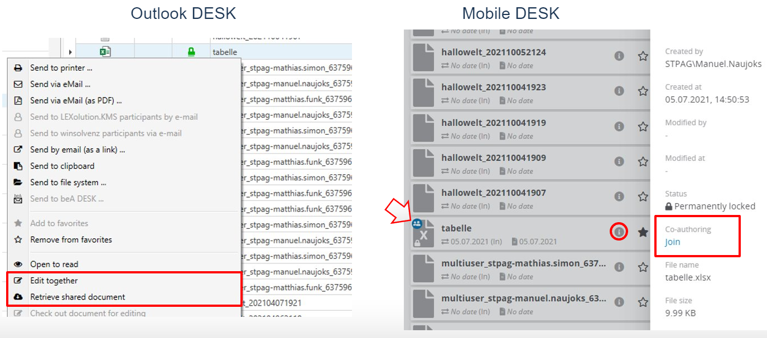
Task: Click printer icon beside 'Send to printer'
Action: (18, 68)
